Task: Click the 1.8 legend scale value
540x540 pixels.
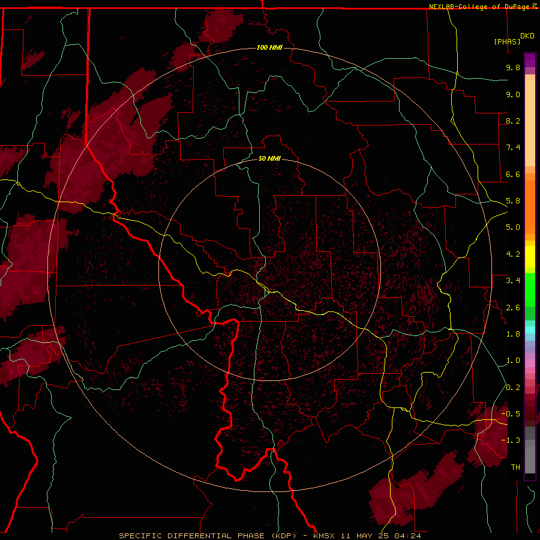Action: click(x=513, y=334)
